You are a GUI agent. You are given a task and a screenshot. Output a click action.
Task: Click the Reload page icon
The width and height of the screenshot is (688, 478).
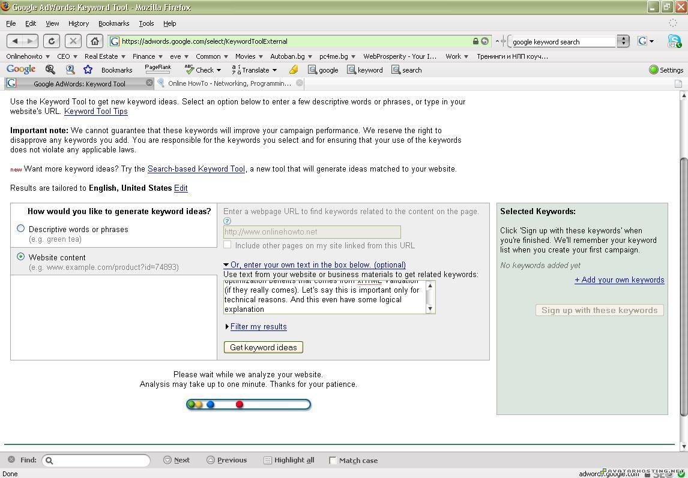point(52,41)
